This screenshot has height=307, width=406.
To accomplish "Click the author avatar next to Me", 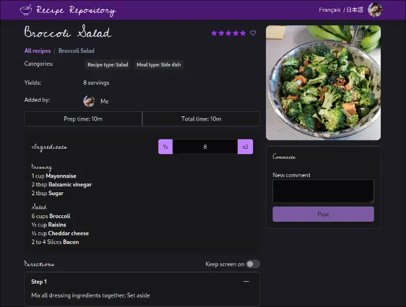I will click(89, 101).
